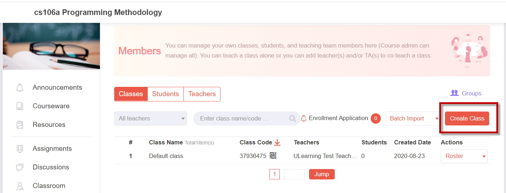The image size is (506, 193).
Task: Switch to the Students tab
Action: pos(166,94)
